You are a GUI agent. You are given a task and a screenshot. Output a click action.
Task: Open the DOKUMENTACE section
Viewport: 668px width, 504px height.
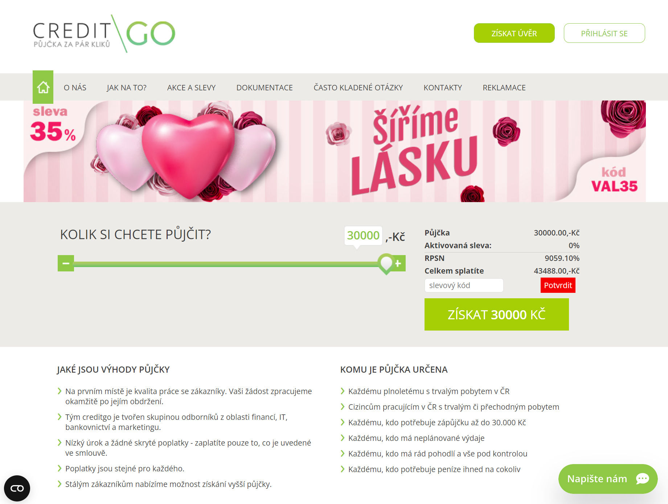[265, 87]
